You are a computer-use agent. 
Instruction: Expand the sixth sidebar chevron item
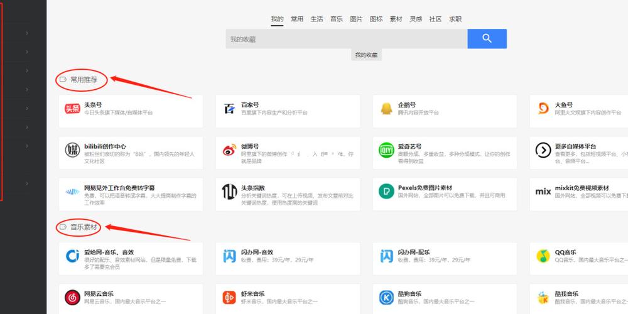[27, 127]
